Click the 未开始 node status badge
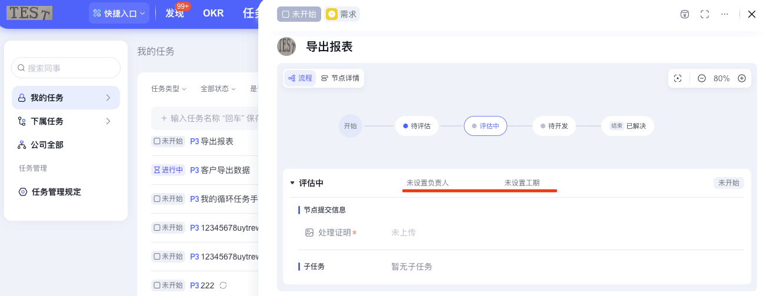Screen dimensions: 763x296 pos(729,183)
